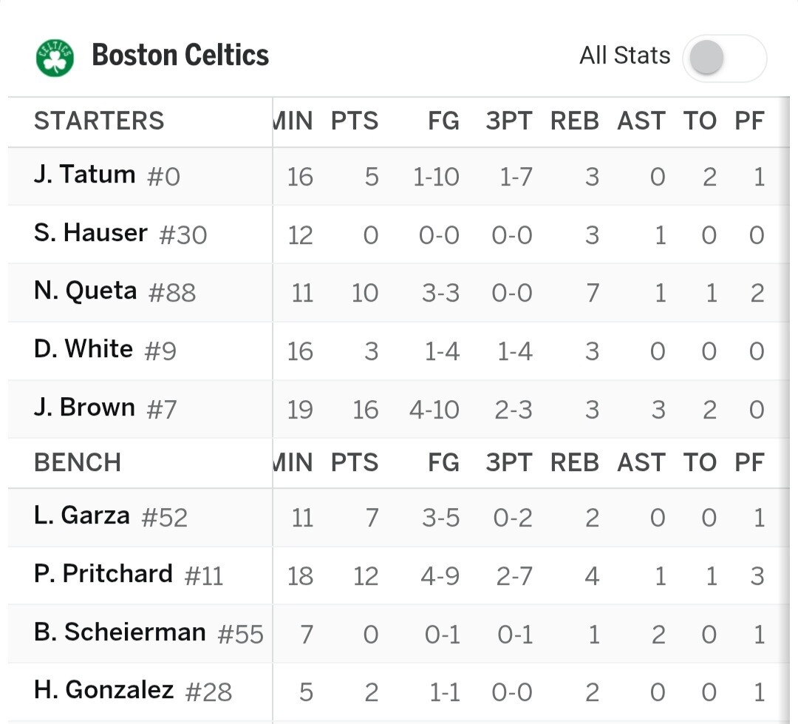Image resolution: width=798 pixels, height=724 pixels.
Task: Click the starters 3PT column header
Action: pos(508,121)
